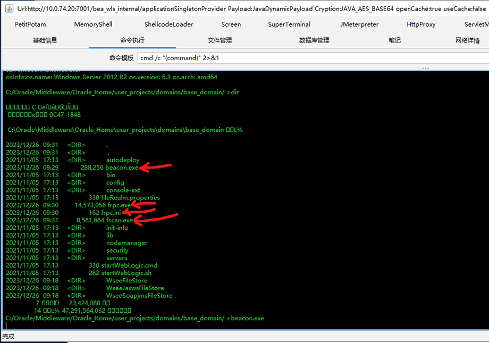This screenshot has width=489, height=343.
Task: Open the SuperTerminal tab
Action: tap(289, 24)
